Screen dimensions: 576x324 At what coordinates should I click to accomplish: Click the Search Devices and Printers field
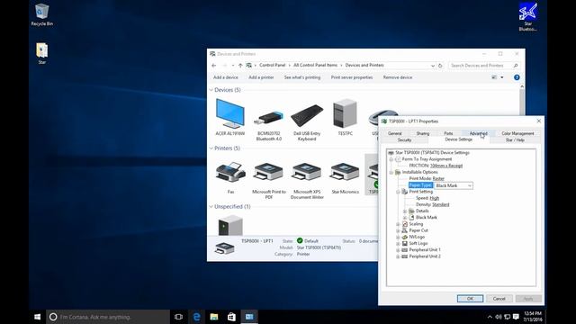(x=484, y=66)
